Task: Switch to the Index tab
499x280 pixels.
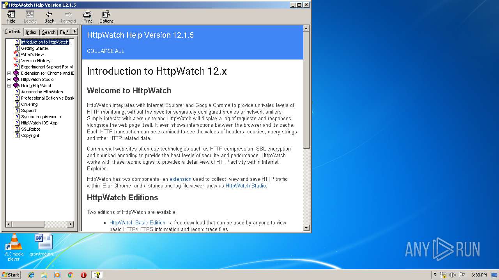Action: pos(31,32)
